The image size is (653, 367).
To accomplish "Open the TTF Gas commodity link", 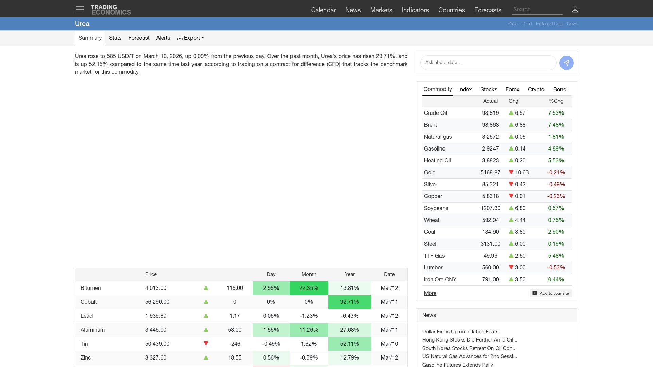I will pyautogui.click(x=434, y=256).
